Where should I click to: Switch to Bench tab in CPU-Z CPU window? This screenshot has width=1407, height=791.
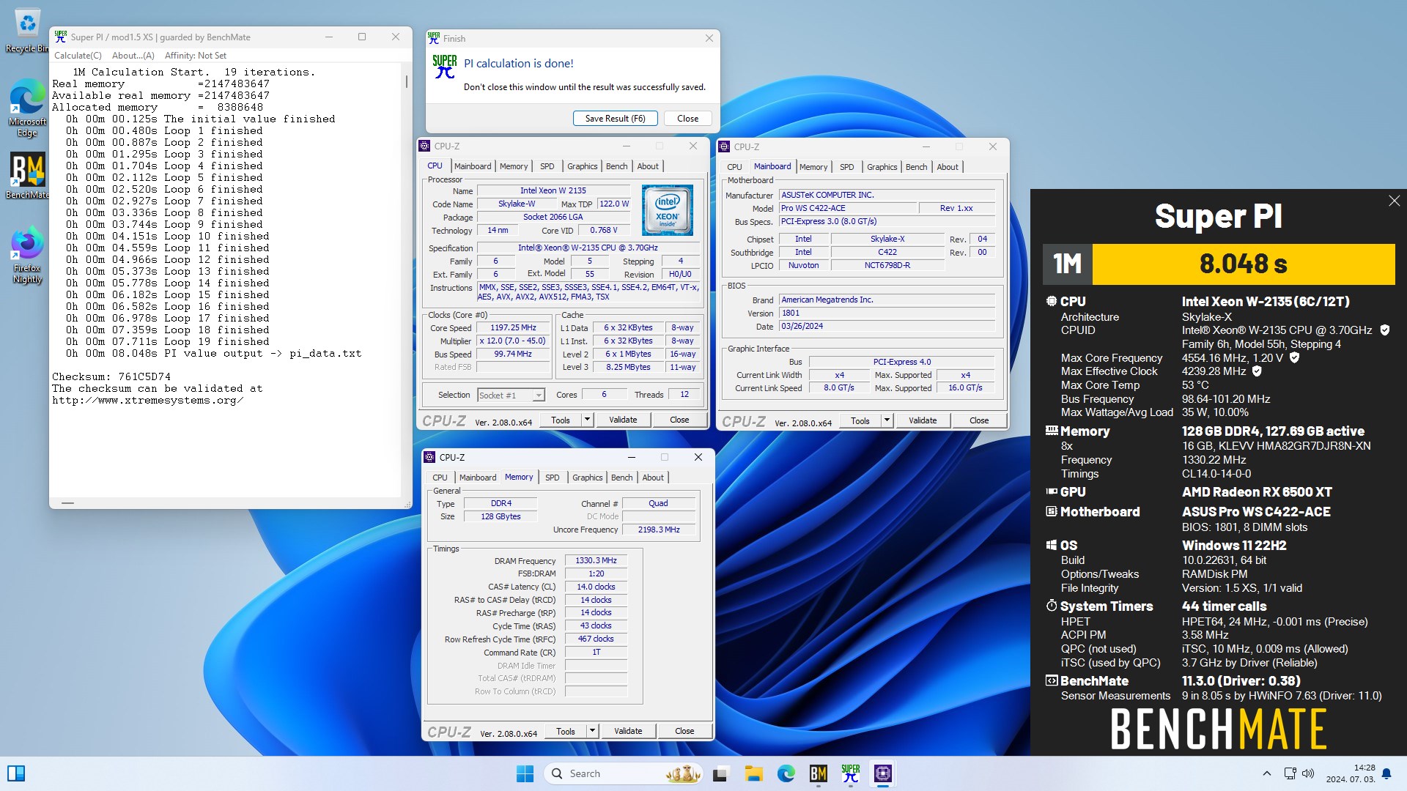pyautogui.click(x=616, y=166)
